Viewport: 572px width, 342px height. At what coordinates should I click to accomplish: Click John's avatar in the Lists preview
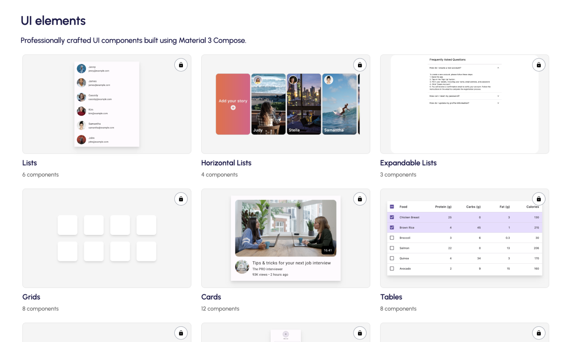click(x=81, y=139)
